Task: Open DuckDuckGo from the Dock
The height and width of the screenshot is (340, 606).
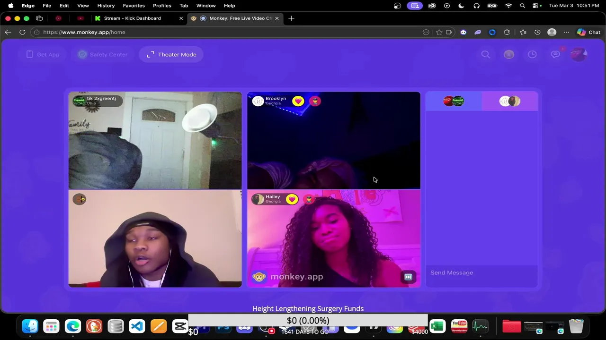Action: [94, 326]
